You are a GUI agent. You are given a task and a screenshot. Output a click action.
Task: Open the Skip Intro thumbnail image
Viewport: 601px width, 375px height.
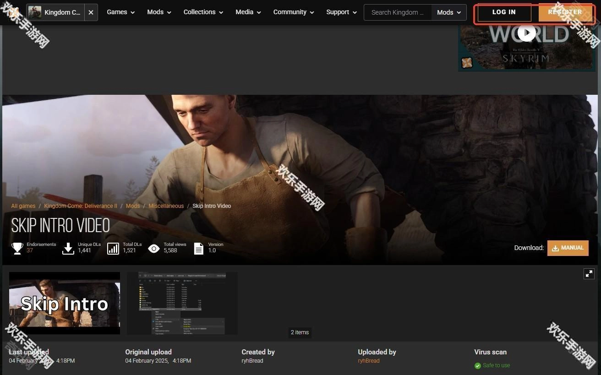click(x=65, y=303)
